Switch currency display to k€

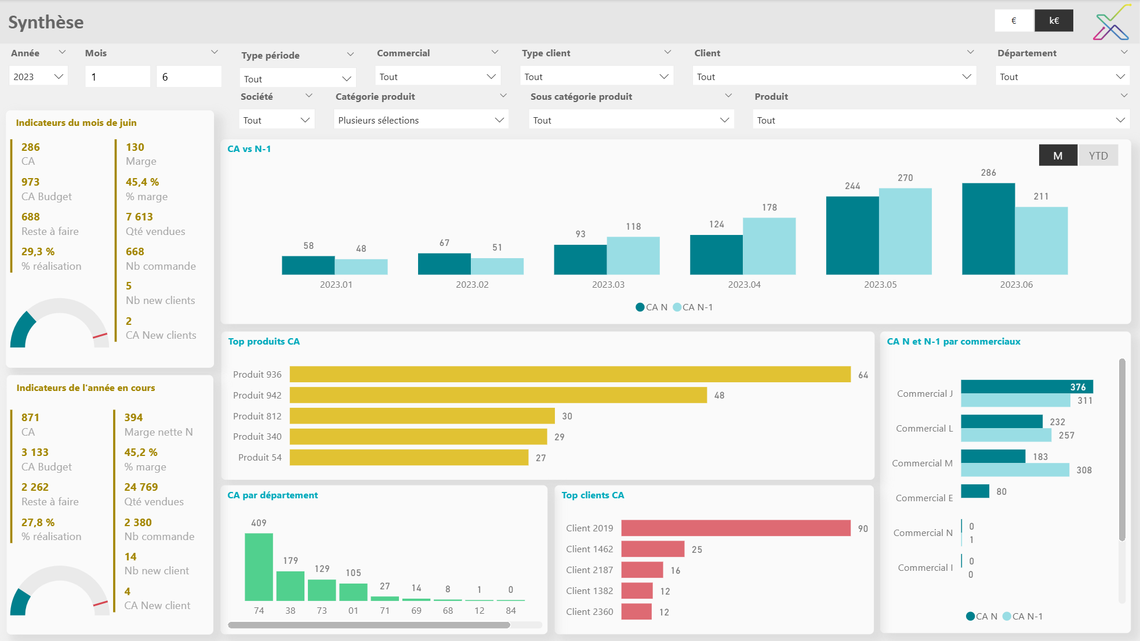tap(1054, 21)
